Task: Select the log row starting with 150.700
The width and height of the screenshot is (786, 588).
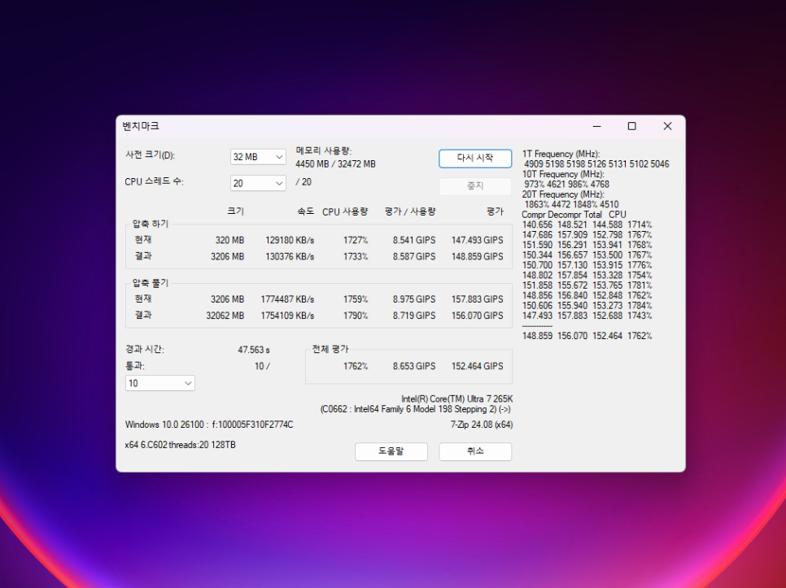Action: point(587,265)
